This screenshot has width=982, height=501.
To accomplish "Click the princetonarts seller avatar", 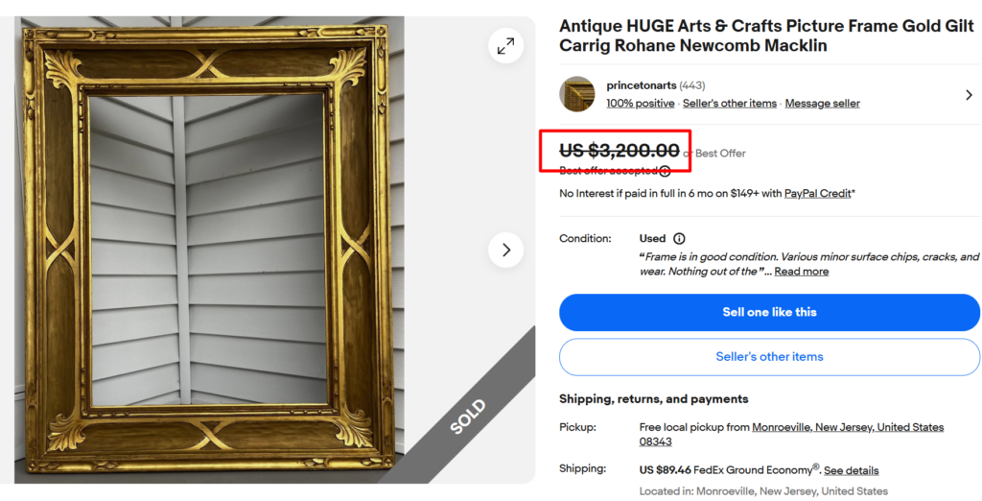I will (x=576, y=94).
